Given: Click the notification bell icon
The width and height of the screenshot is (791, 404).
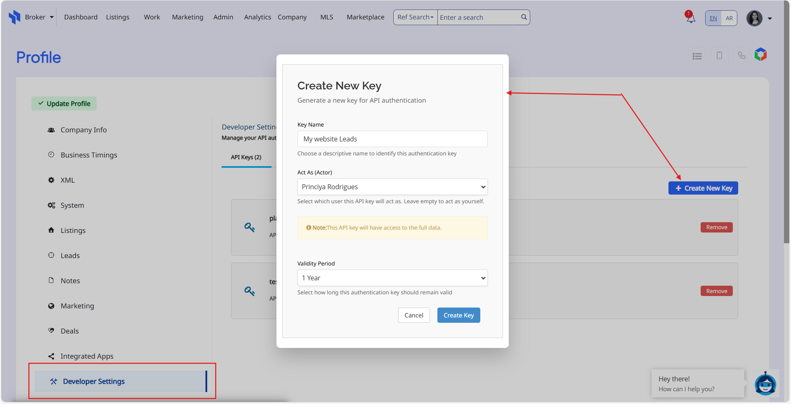Looking at the screenshot, I should [x=690, y=18].
